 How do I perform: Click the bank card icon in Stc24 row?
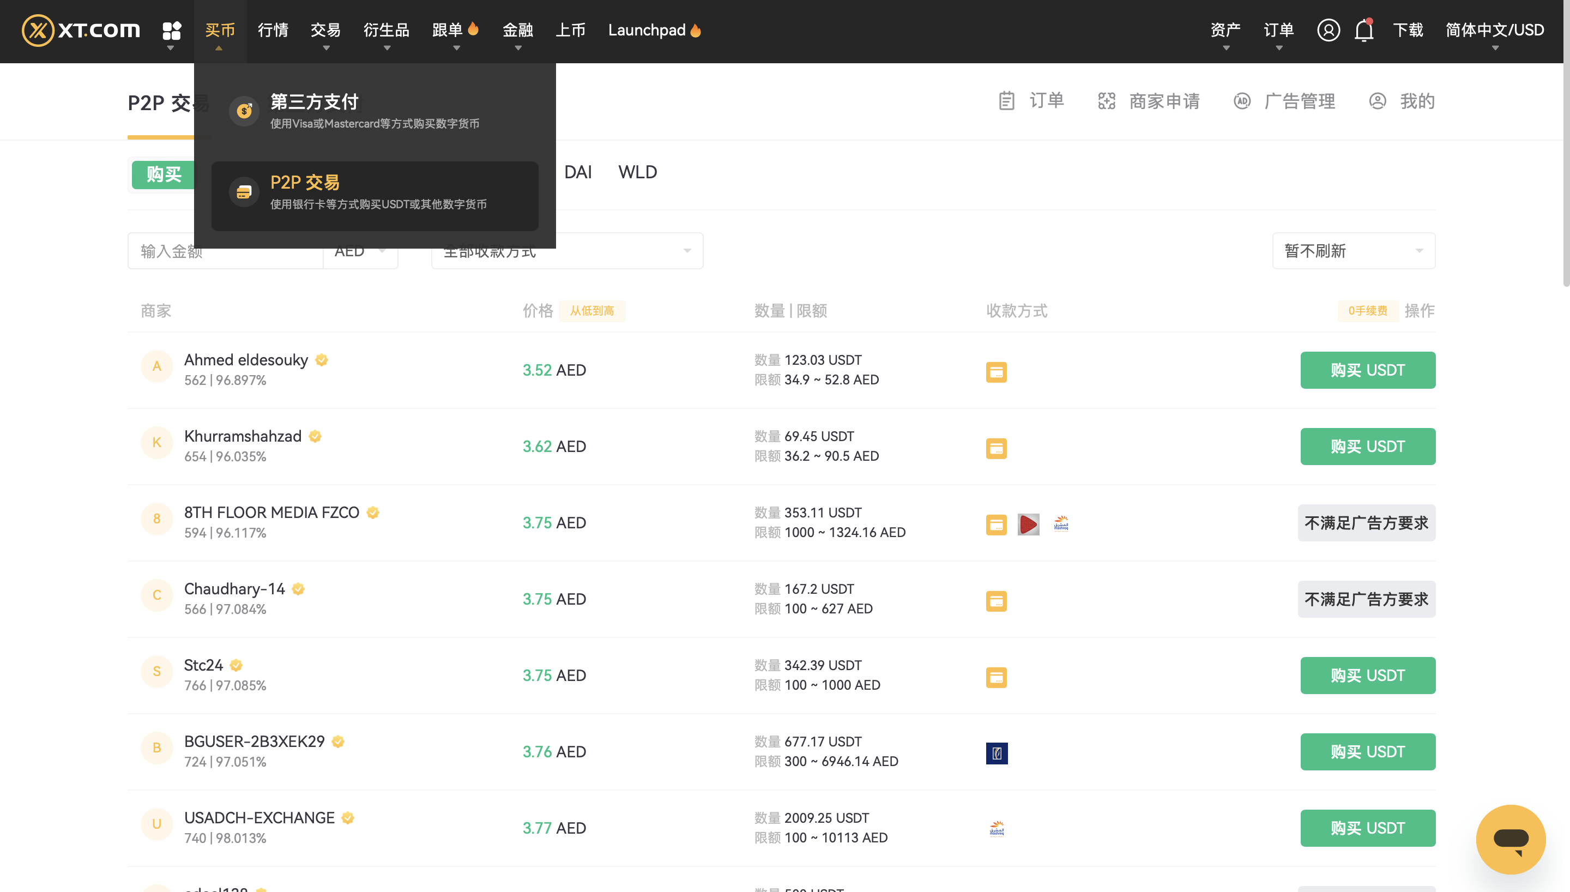[x=997, y=678]
